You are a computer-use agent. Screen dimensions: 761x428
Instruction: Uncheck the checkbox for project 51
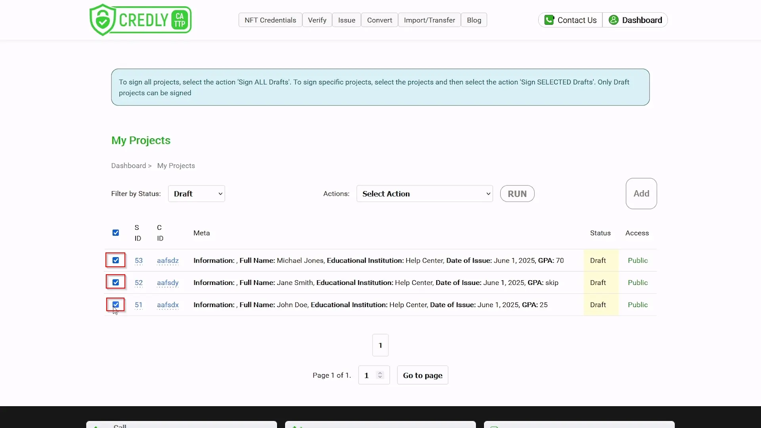click(116, 305)
